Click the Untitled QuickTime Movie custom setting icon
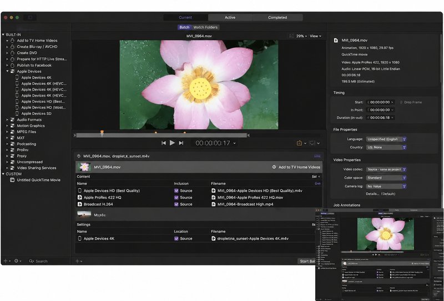This screenshot has height=301, width=444. coord(12,180)
